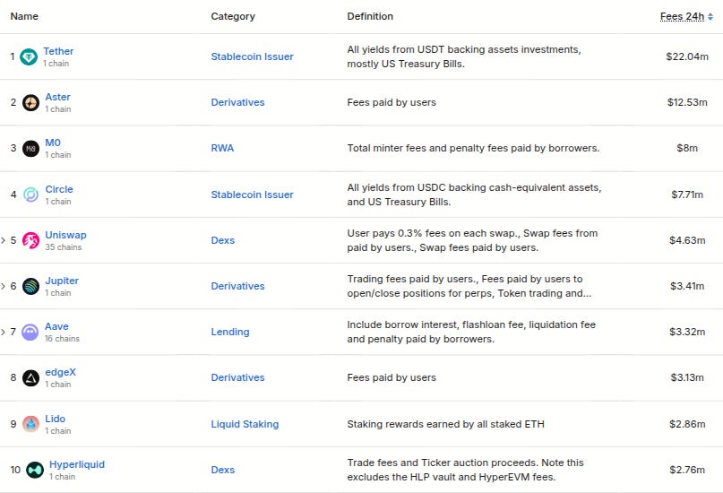
Task: Open the Uniswap protocol link
Action: point(65,235)
